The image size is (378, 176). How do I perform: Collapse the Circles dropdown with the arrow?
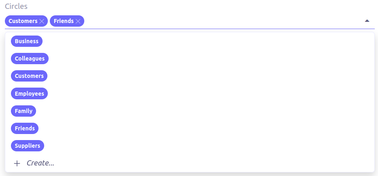367,21
